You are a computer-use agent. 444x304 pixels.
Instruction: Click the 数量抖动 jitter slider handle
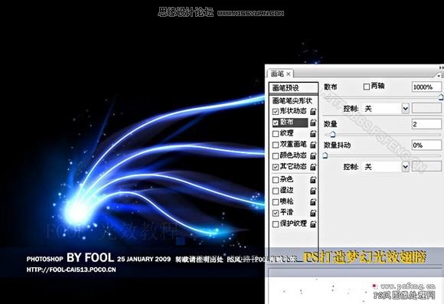(x=325, y=155)
